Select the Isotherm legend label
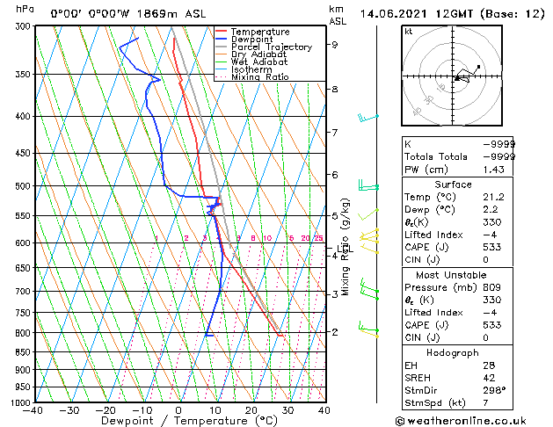Viewport: 553px width, 427px height. point(251,69)
